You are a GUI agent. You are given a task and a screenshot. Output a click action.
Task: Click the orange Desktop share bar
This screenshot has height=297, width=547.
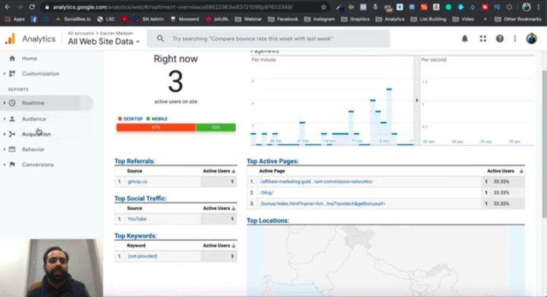(x=156, y=127)
